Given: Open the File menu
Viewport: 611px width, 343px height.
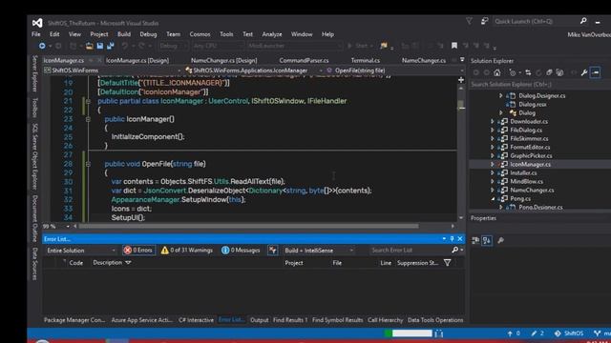Looking at the screenshot, I should click(x=36, y=34).
